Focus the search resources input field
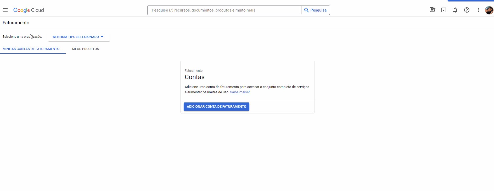The height and width of the screenshot is (191, 494). point(224,10)
